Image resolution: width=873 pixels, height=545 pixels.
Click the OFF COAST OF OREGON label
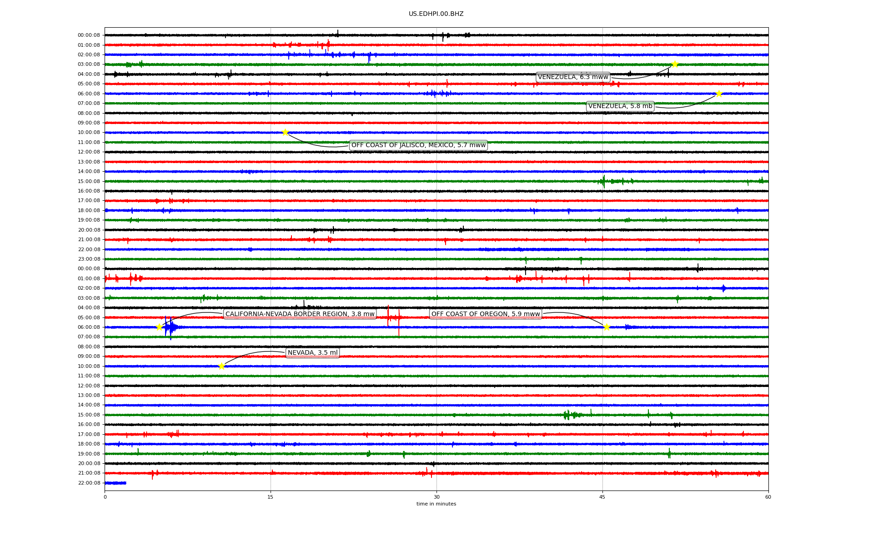tap(486, 314)
